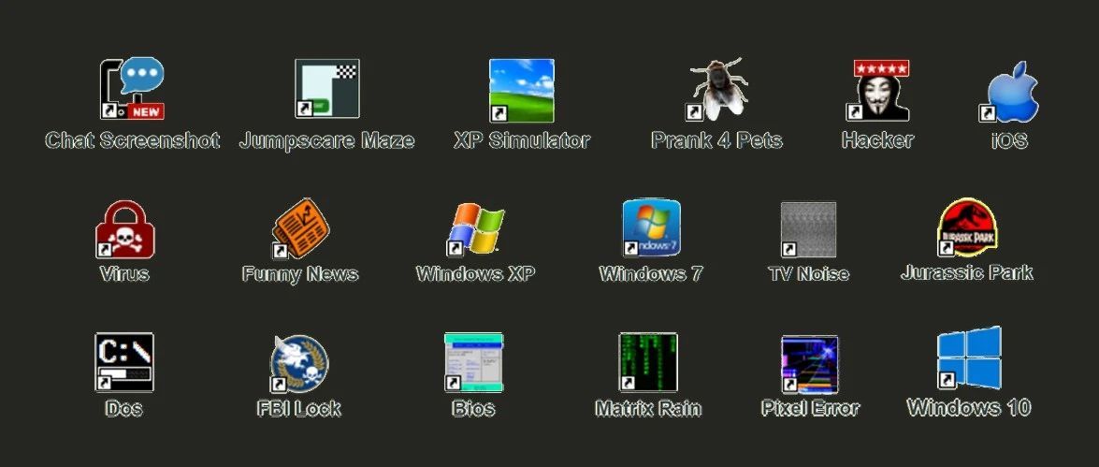Click the "Chat Screenshot" label text
The image size is (1099, 467).
pos(133,140)
